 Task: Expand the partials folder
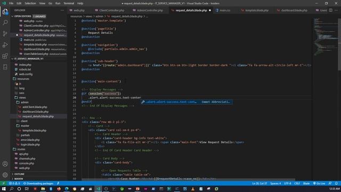tap(25, 135)
